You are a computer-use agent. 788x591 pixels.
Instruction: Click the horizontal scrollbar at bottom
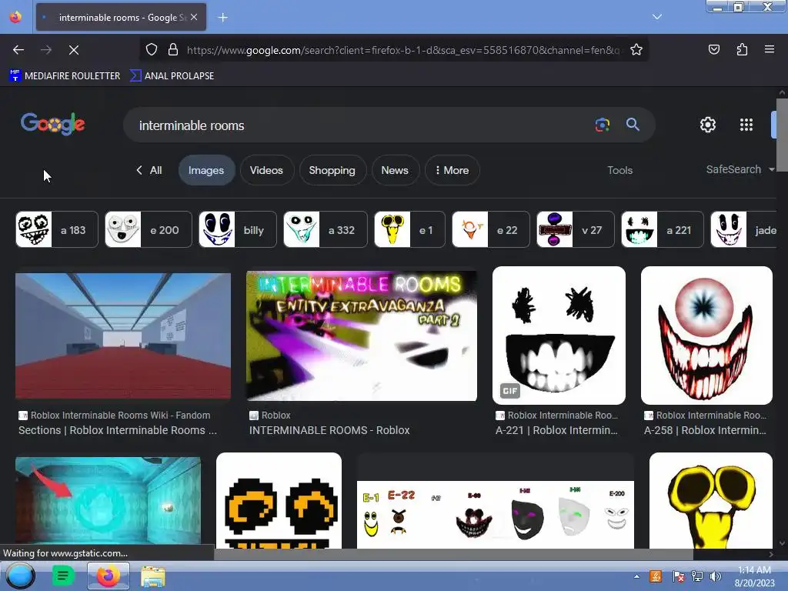[454, 554]
